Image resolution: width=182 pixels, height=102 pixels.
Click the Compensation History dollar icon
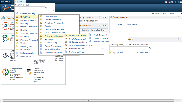[x=5, y=72]
